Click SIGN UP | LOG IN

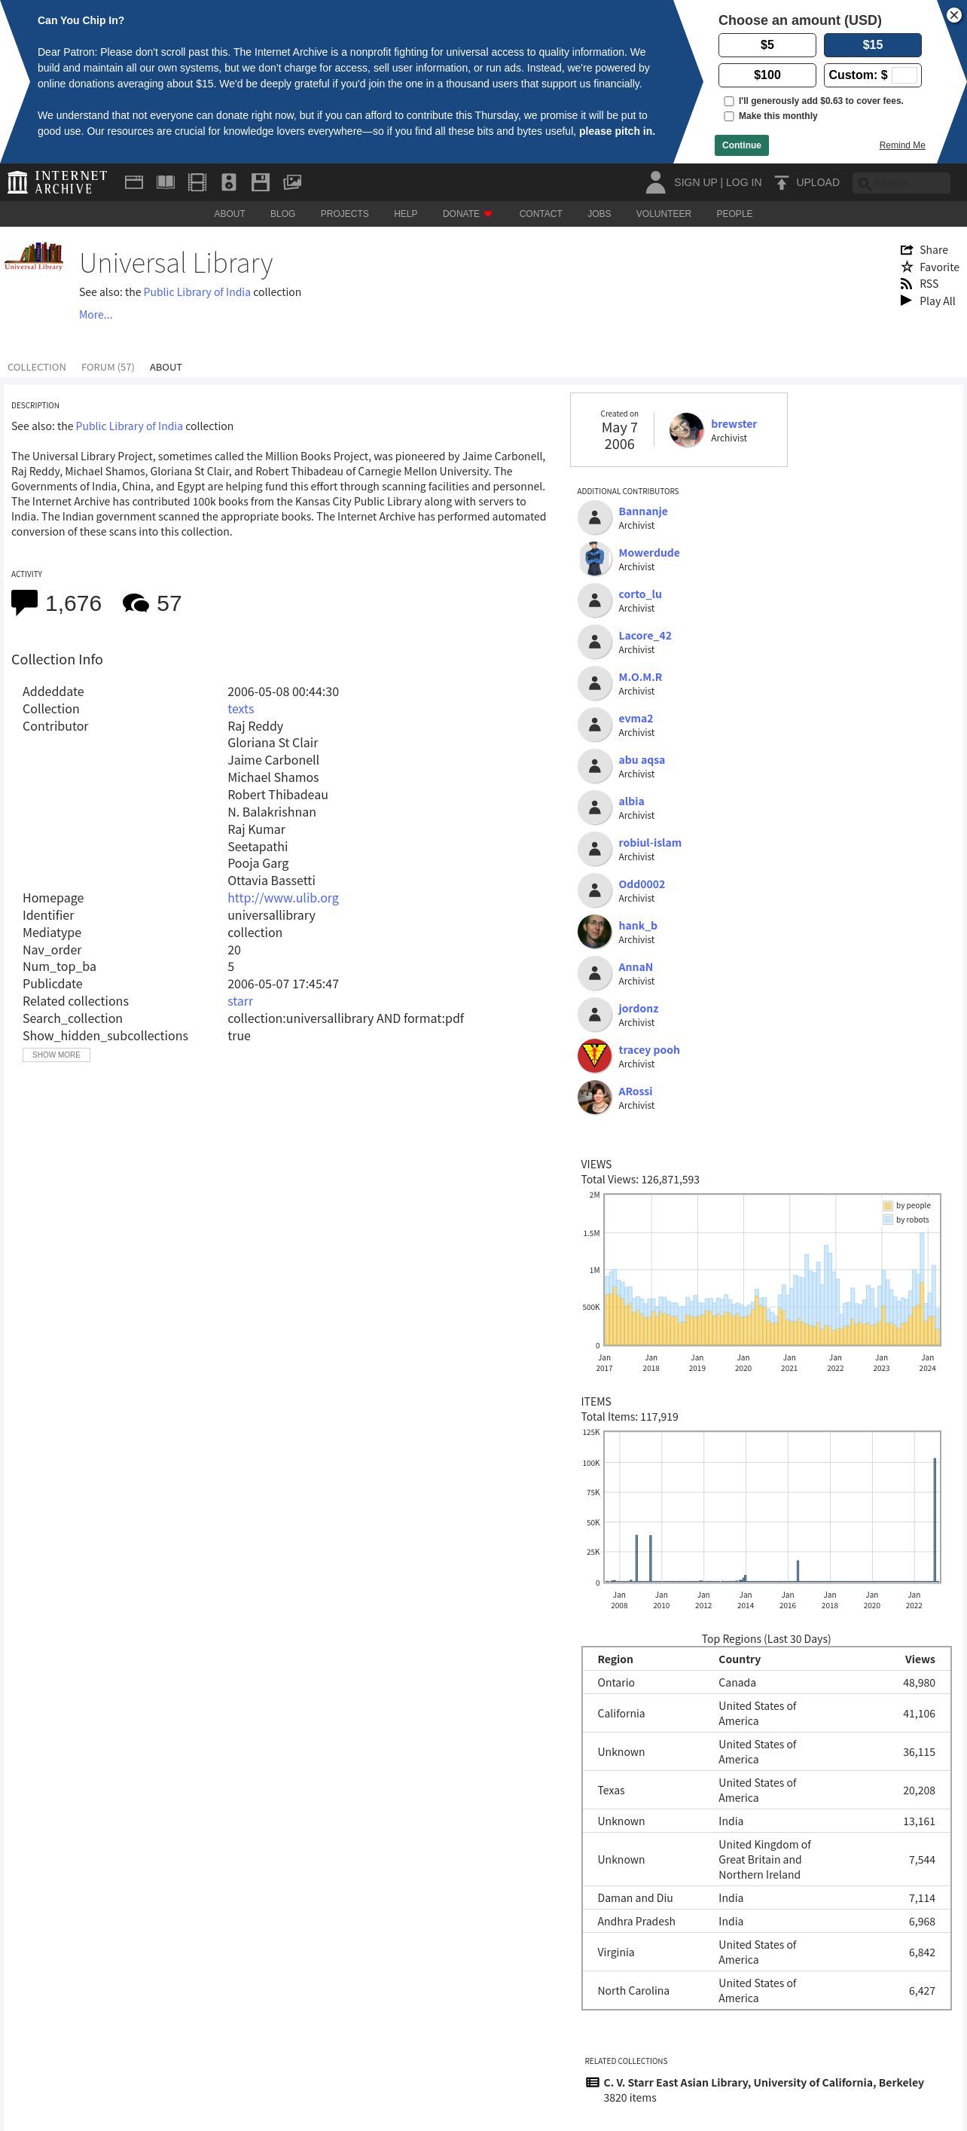(x=717, y=182)
